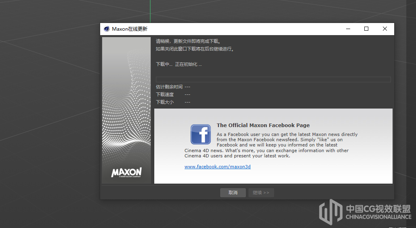The height and width of the screenshot is (228, 416).
Task: Click the 估计剩余时间 label
Action: coord(169,87)
